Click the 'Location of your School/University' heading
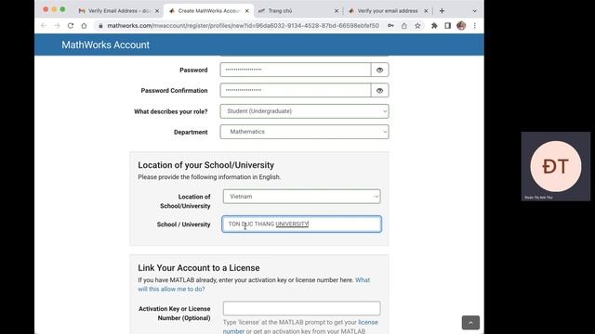 tap(206, 165)
